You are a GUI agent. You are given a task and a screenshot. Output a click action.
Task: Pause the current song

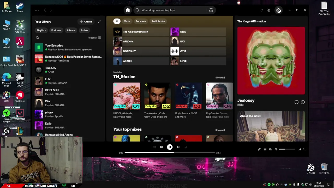170,147
